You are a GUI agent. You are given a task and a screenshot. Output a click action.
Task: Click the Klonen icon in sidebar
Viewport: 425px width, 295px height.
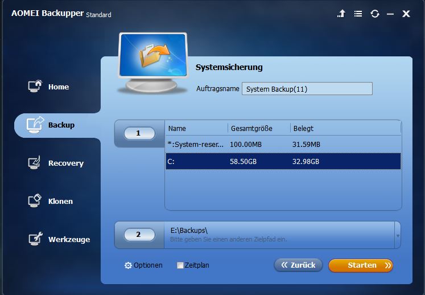tap(35, 201)
